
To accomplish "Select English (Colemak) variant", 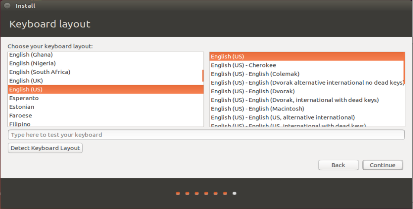I will tap(307, 74).
